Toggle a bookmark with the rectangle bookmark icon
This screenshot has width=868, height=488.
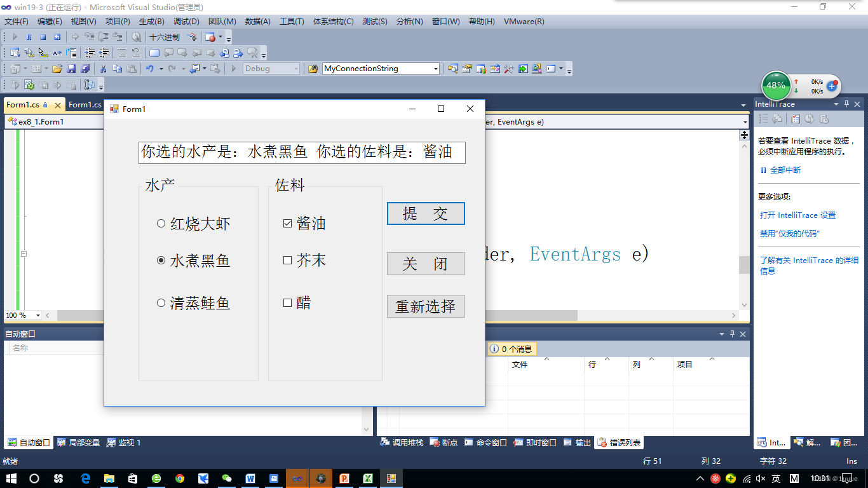pos(154,53)
